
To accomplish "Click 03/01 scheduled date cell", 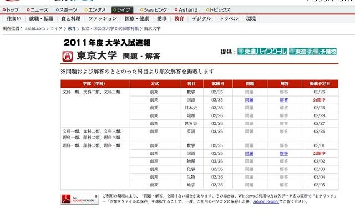I will click(x=319, y=145).
